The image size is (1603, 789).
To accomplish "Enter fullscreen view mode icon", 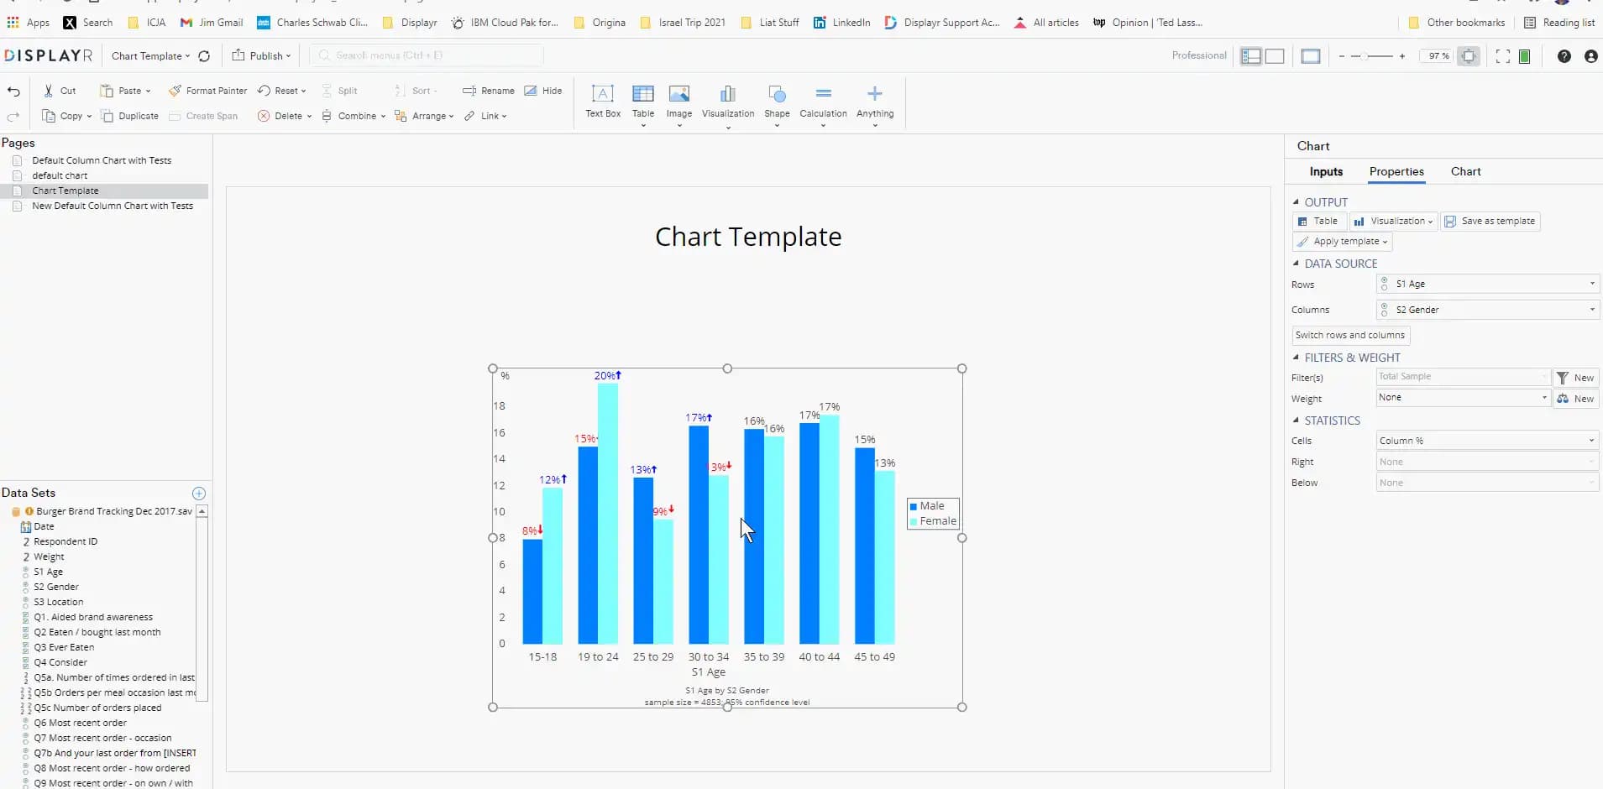I will coord(1502,56).
